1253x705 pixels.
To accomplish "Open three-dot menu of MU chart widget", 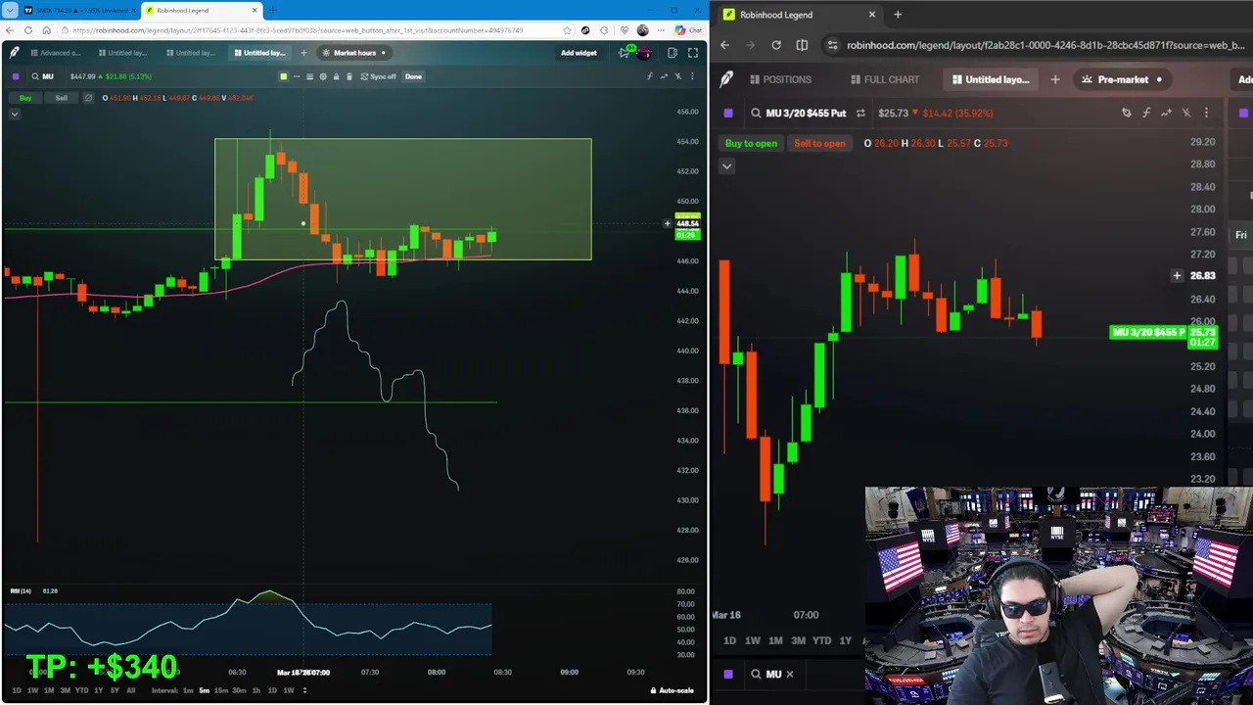I will pos(691,76).
